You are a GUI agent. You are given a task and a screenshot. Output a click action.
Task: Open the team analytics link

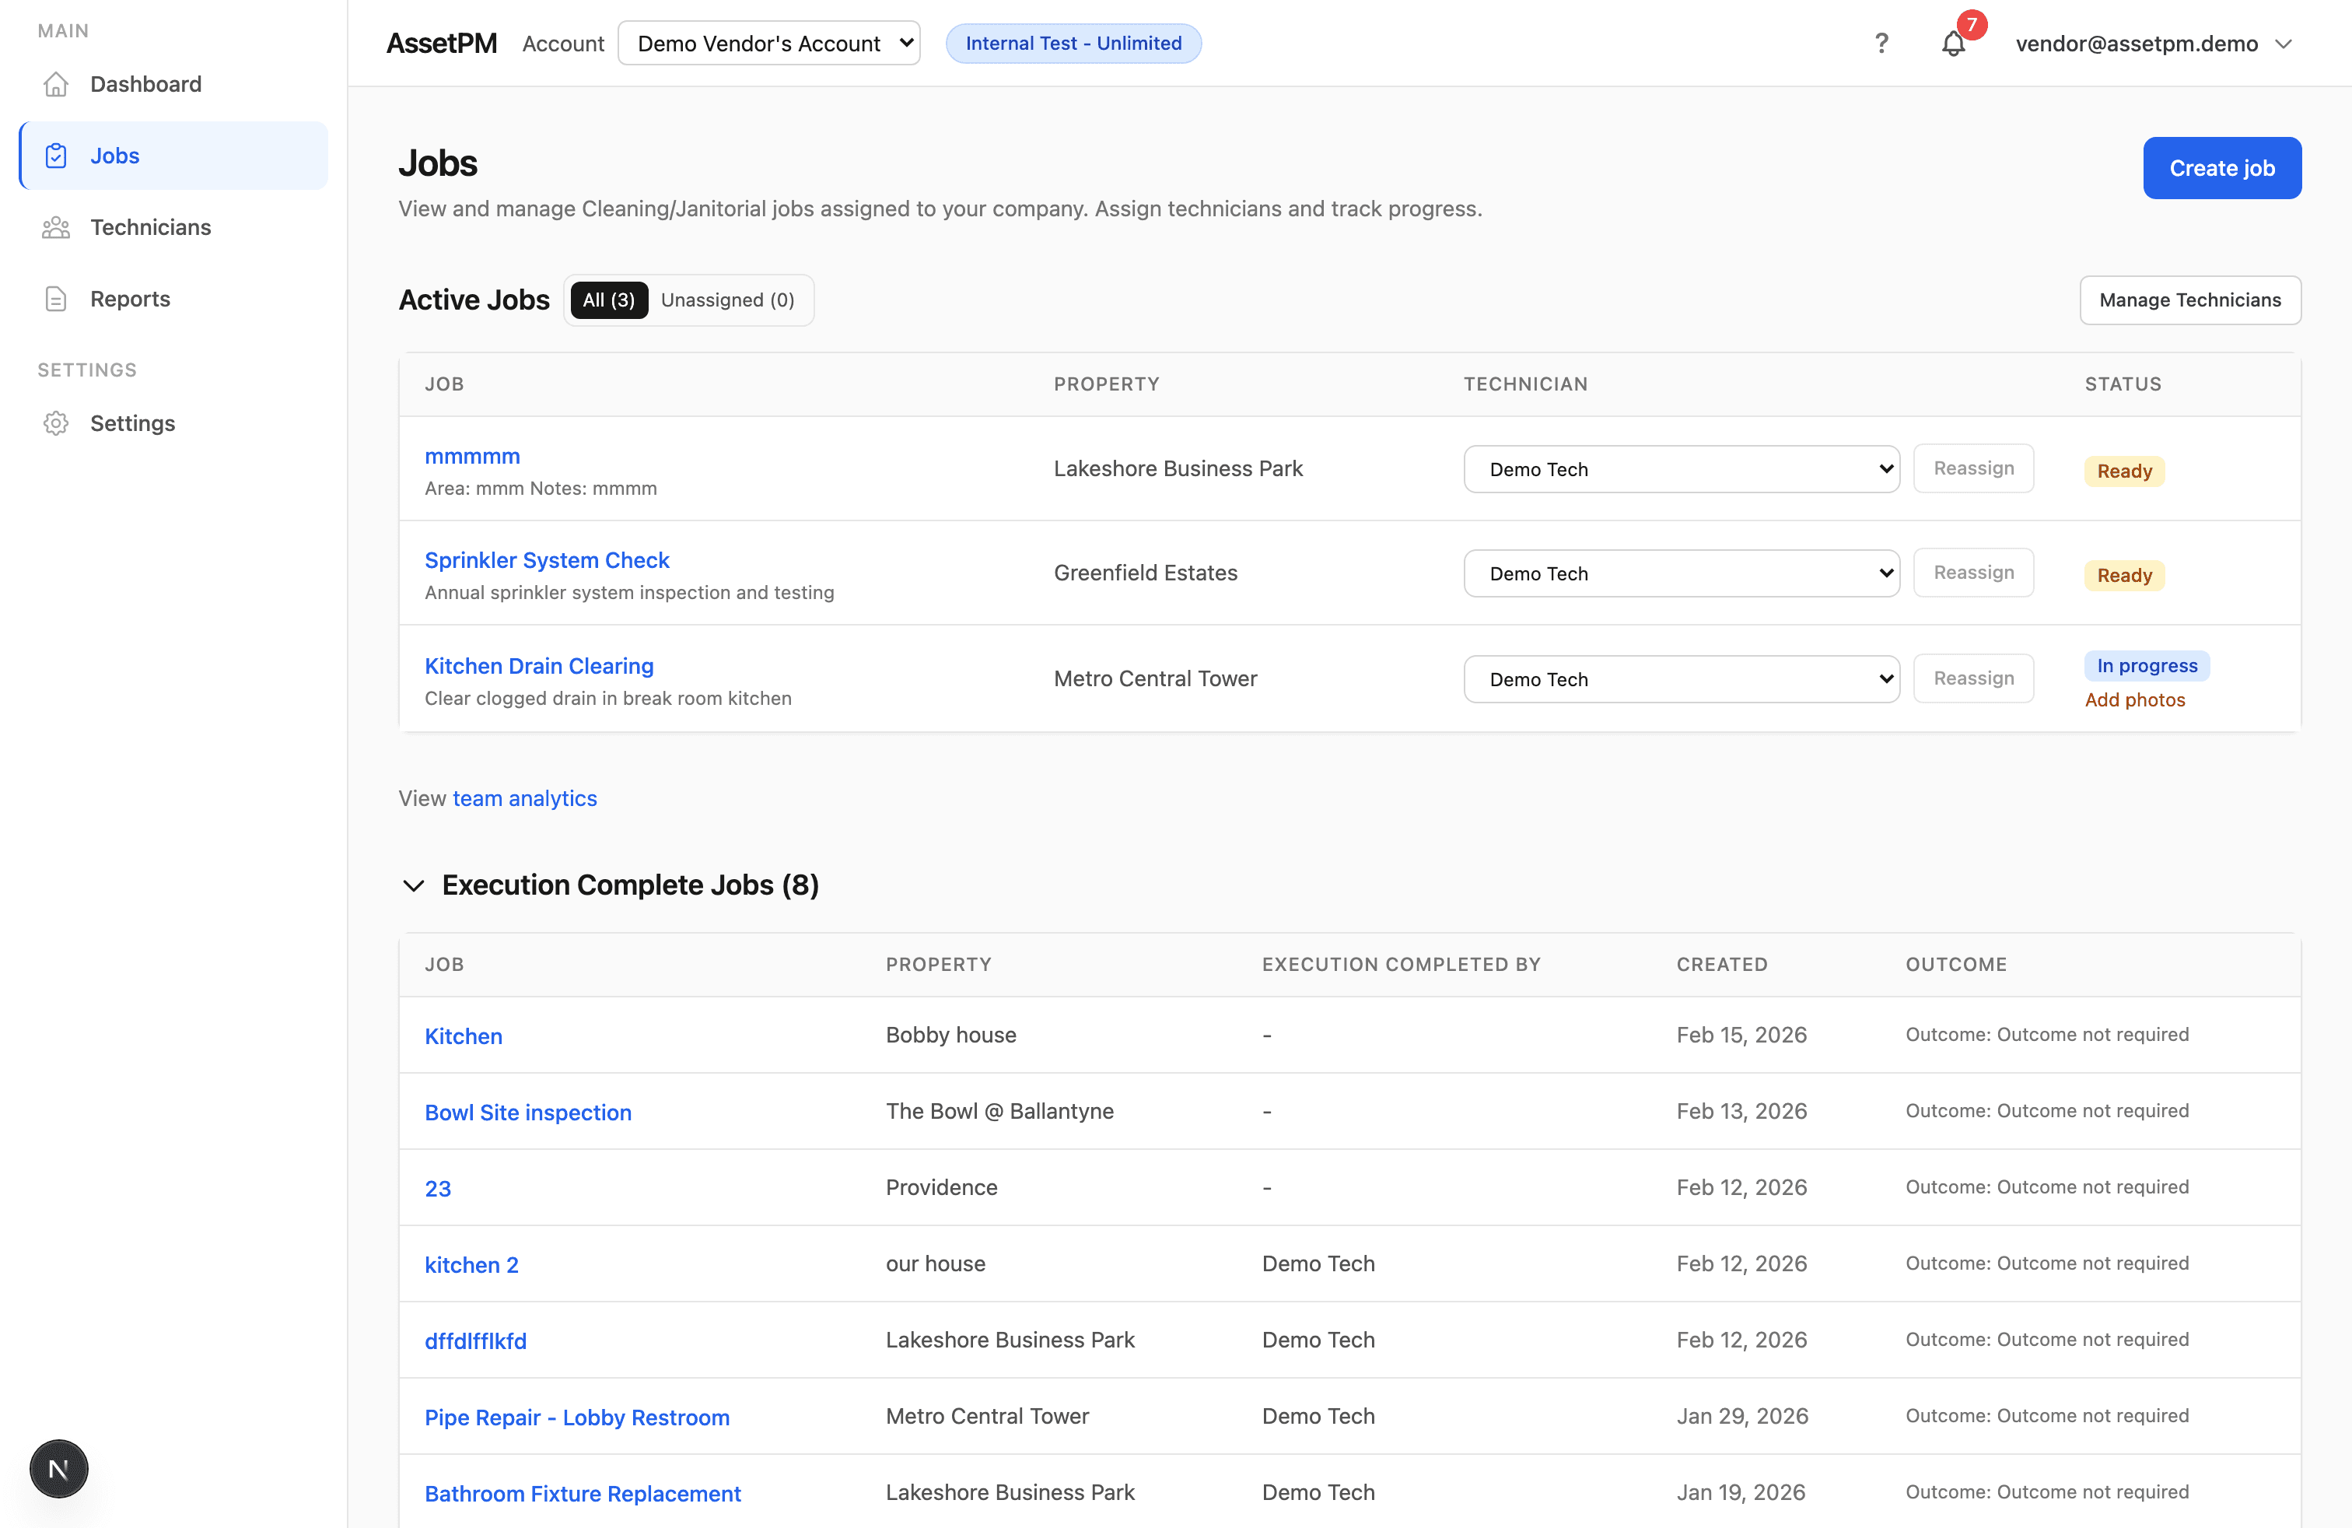pos(525,797)
